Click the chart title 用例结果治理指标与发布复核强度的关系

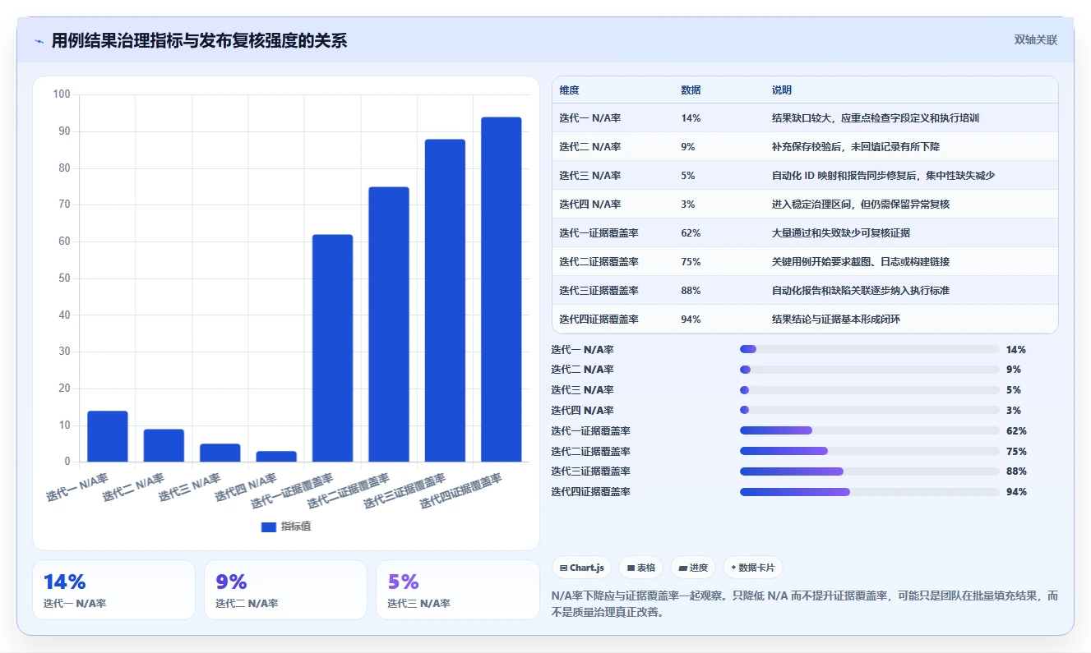tap(199, 41)
